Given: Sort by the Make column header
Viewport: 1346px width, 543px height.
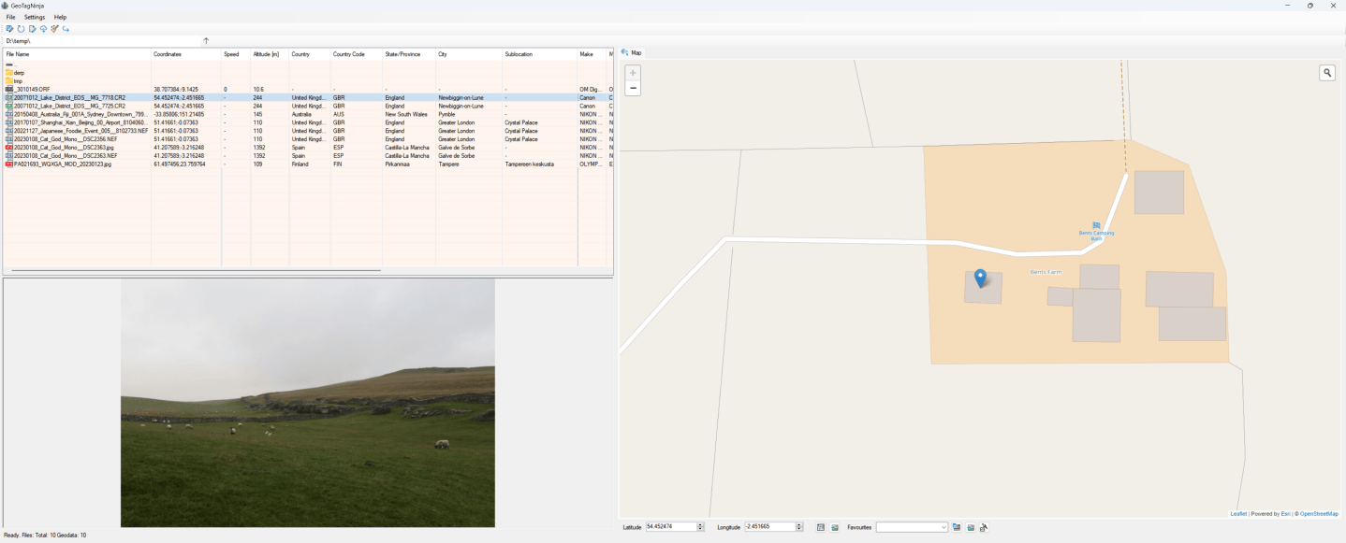Looking at the screenshot, I should 592,54.
